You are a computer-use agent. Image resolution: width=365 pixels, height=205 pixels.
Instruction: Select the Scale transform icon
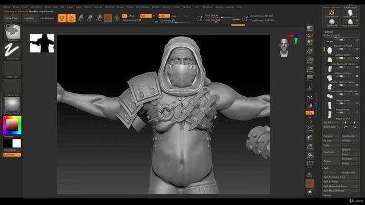pyautogui.click(x=90, y=18)
